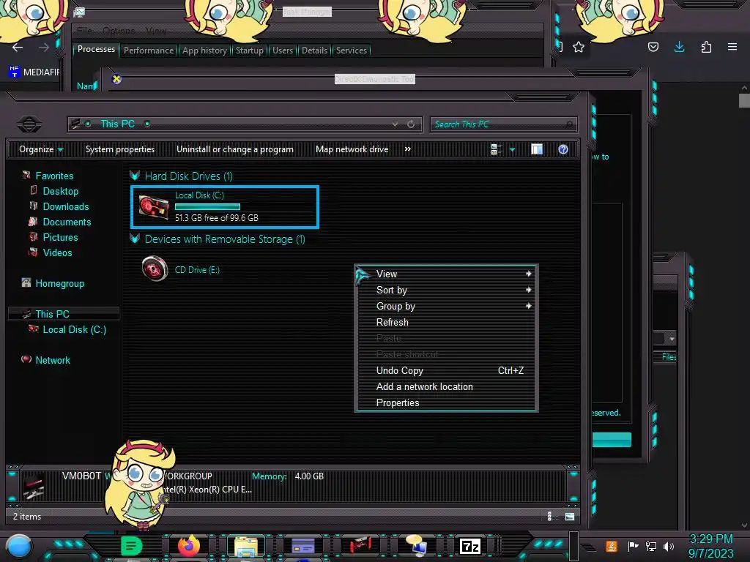750x562 pixels.
Task: Select the Local Disk (C:) drive icon
Action: tap(154, 207)
